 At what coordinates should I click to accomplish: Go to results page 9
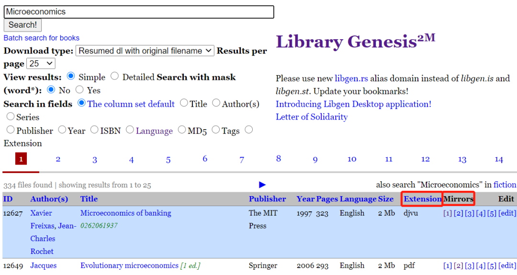(315, 160)
